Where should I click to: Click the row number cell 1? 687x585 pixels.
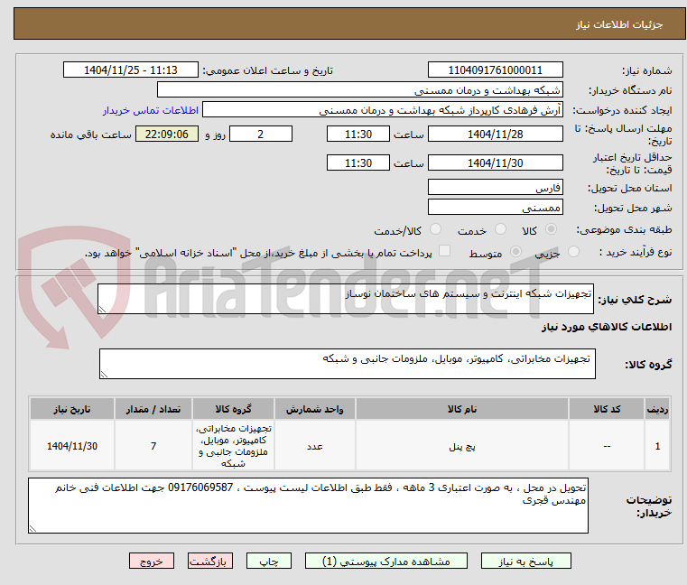click(x=657, y=446)
